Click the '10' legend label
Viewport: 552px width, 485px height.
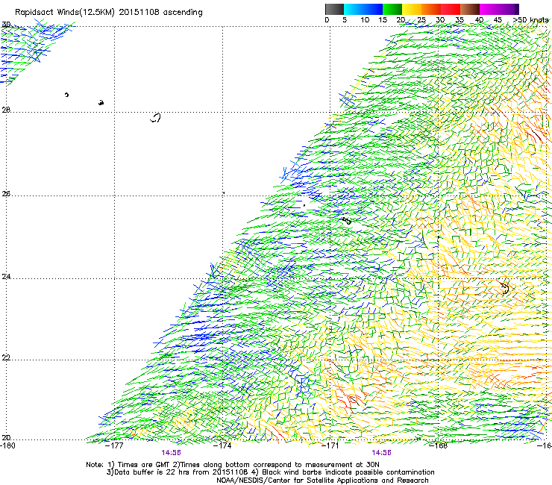(365, 20)
